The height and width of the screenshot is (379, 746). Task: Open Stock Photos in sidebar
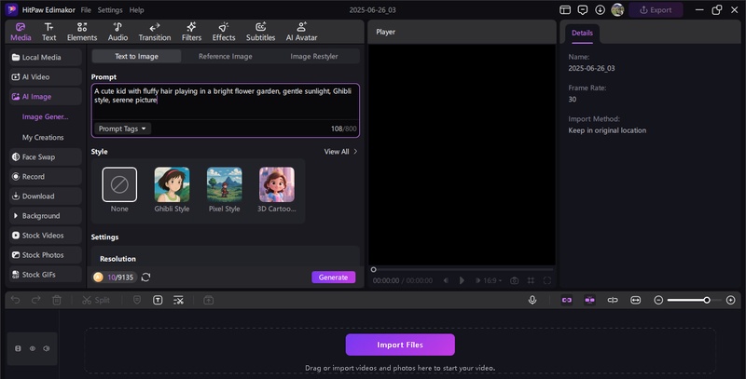45,255
